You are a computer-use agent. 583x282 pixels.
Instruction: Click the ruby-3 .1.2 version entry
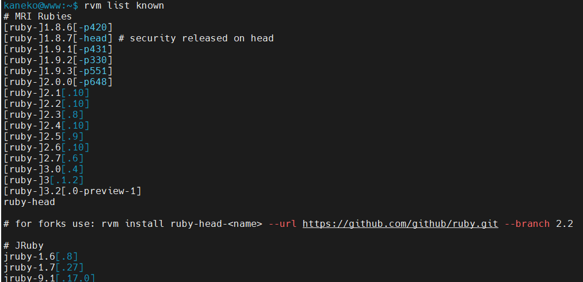tap(43, 180)
